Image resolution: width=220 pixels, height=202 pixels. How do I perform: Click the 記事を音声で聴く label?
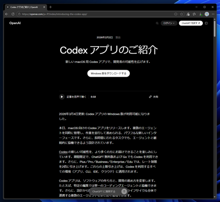coord(76,97)
